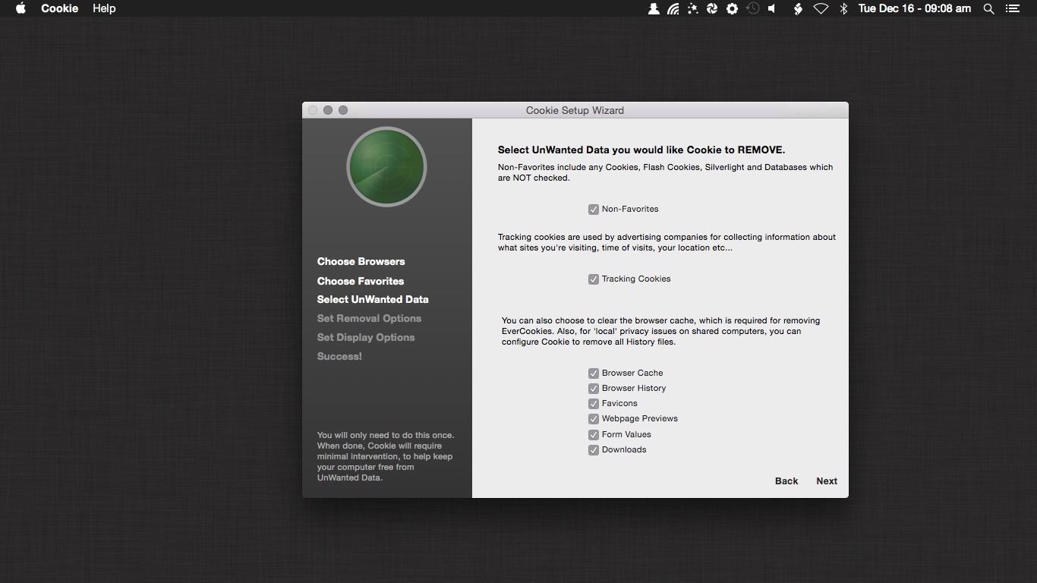The width and height of the screenshot is (1037, 583).
Task: Toggle the Tracking Cookies checkbox
Action: (x=594, y=279)
